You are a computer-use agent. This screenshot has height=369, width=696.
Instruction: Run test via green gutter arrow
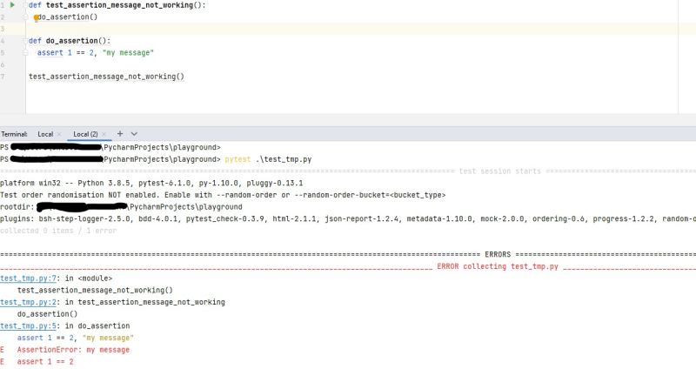tap(12, 5)
